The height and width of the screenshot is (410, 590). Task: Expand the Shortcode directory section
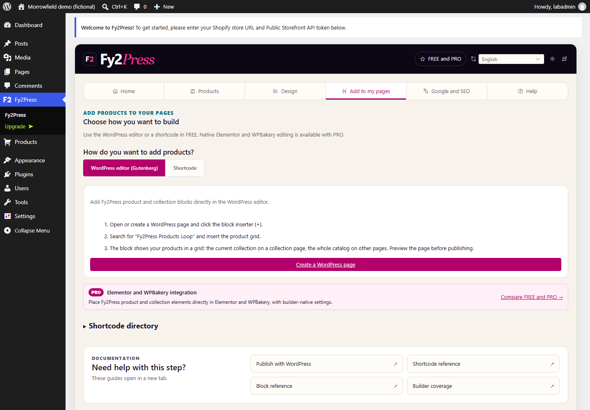coord(121,326)
